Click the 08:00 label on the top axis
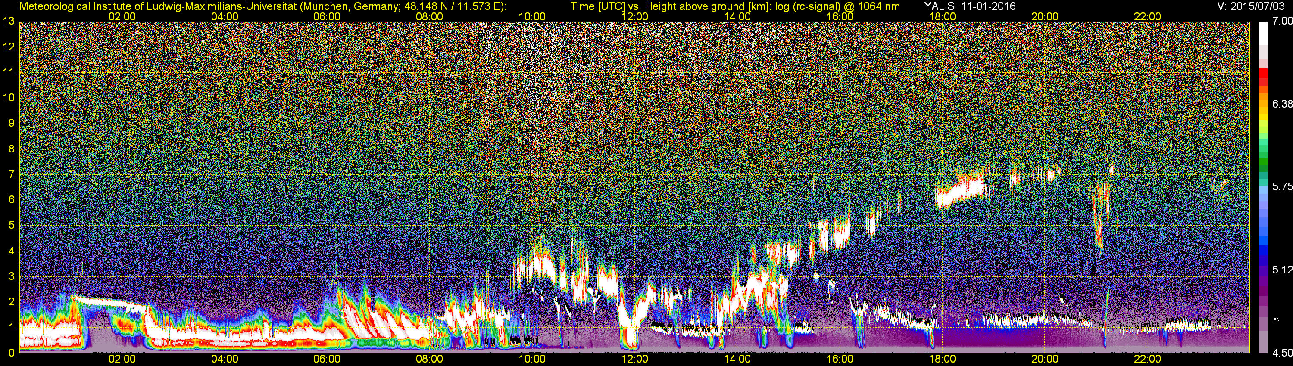Screen dimensions: 1293x366 click(x=430, y=16)
